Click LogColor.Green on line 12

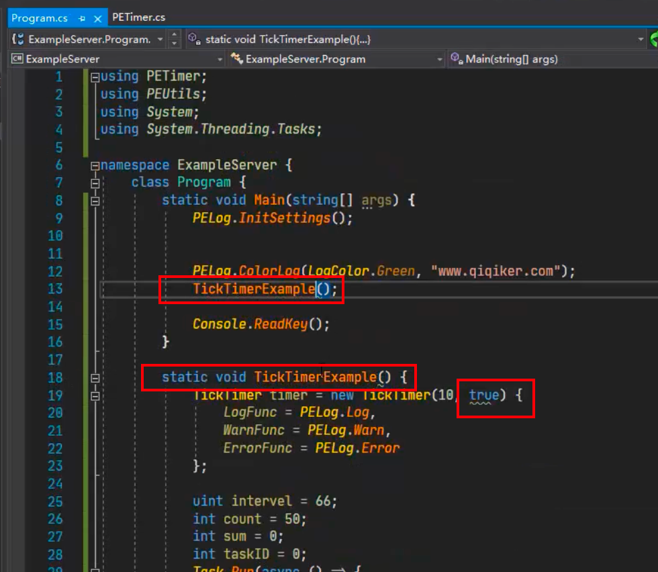(x=361, y=271)
